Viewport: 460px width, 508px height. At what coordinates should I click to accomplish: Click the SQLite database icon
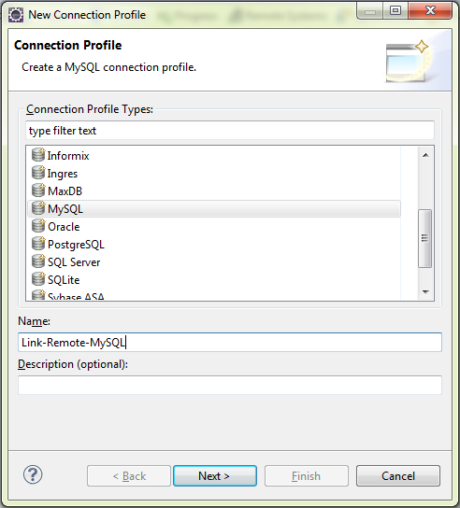[x=38, y=279]
